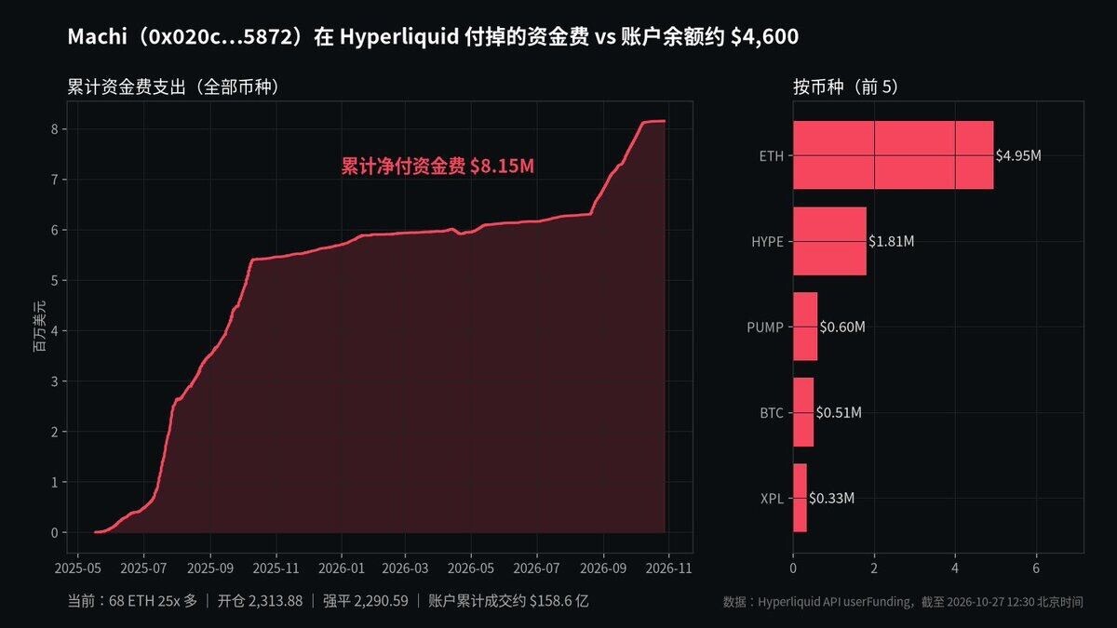Image resolution: width=1117 pixels, height=628 pixels.
Task: Select the "强平 2,290.59" footer text
Action: click(x=366, y=601)
